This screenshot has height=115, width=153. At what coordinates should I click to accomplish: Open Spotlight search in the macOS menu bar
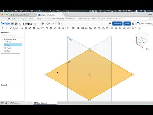coord(141,11)
